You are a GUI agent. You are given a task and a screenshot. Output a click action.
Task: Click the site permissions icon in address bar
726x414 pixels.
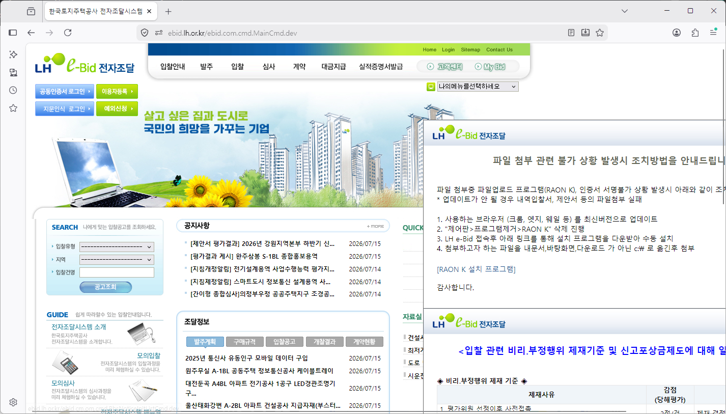click(159, 33)
